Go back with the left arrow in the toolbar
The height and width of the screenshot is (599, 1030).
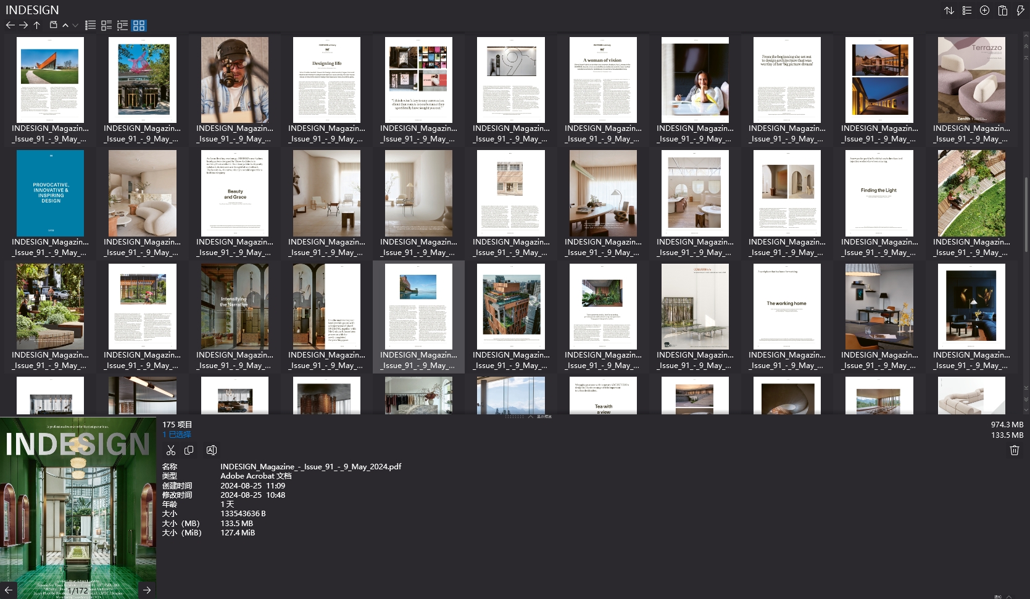click(10, 25)
